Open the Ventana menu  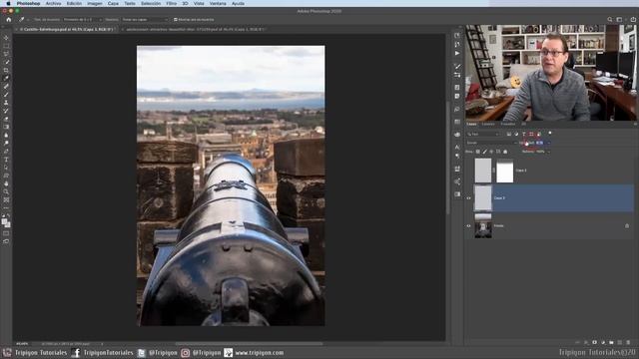click(x=218, y=3)
